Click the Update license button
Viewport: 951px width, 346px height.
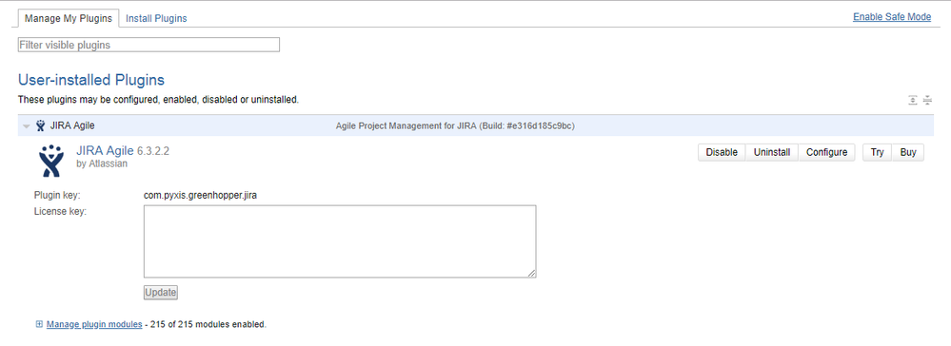[x=161, y=293]
